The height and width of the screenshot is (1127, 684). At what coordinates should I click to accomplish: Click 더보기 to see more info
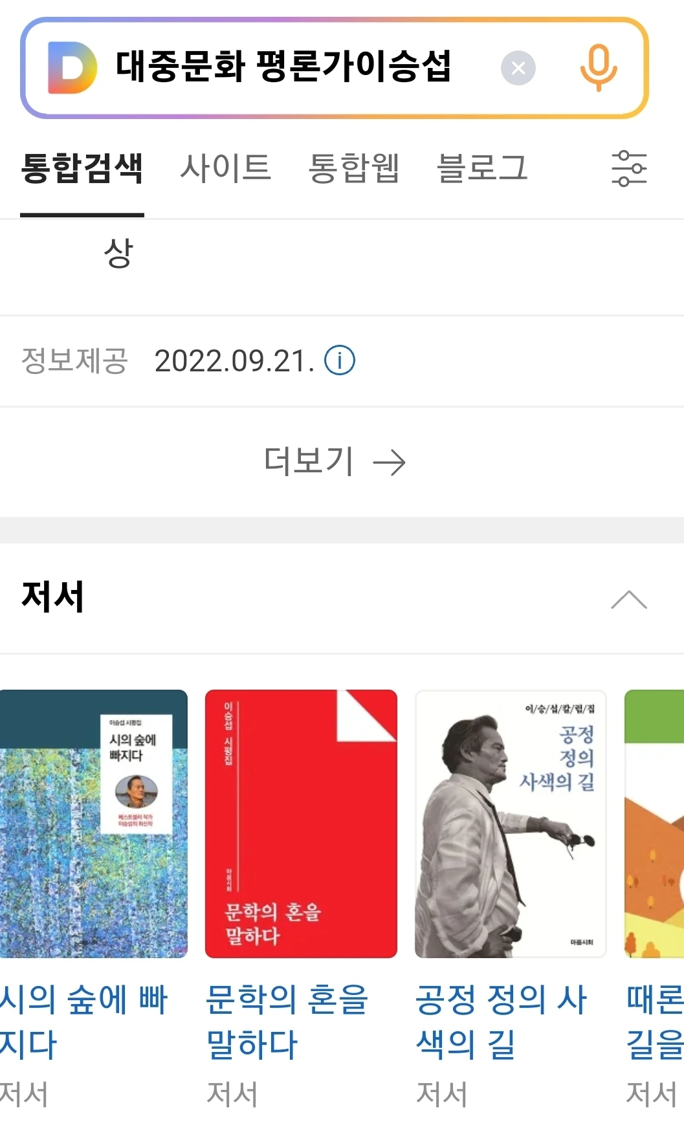309,462
